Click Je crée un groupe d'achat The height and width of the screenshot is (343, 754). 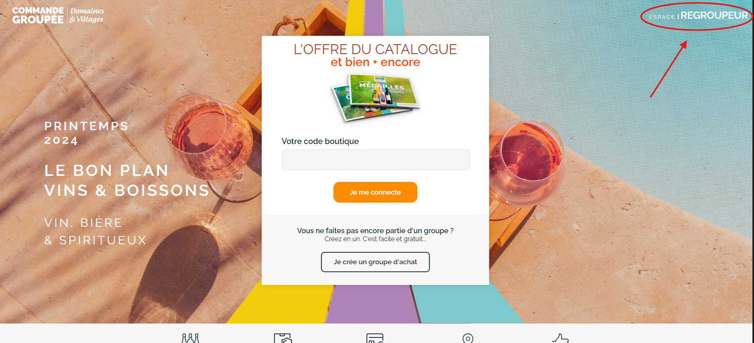[x=375, y=262]
